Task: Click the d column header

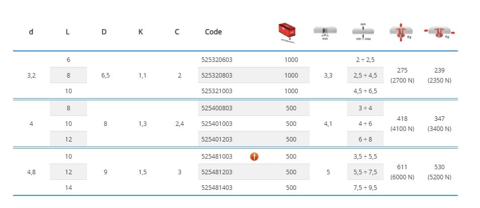Action: [x=31, y=32]
